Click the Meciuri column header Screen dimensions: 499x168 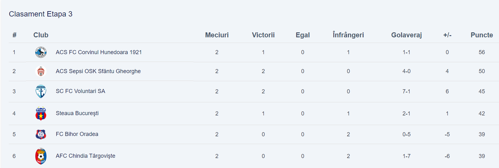(217, 35)
